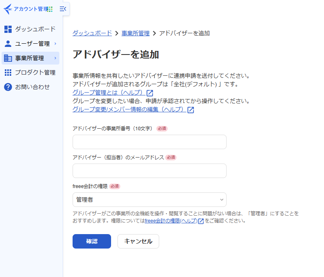Click the office building icon in sidebar
The height and width of the screenshot is (277, 324).
8,58
